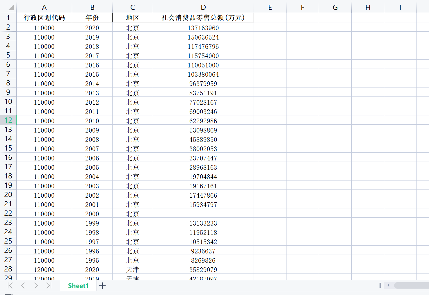Image resolution: width=429 pixels, height=295 pixels.
Task: Click the horizontal scrollbar left arrow
Action: [388, 285]
